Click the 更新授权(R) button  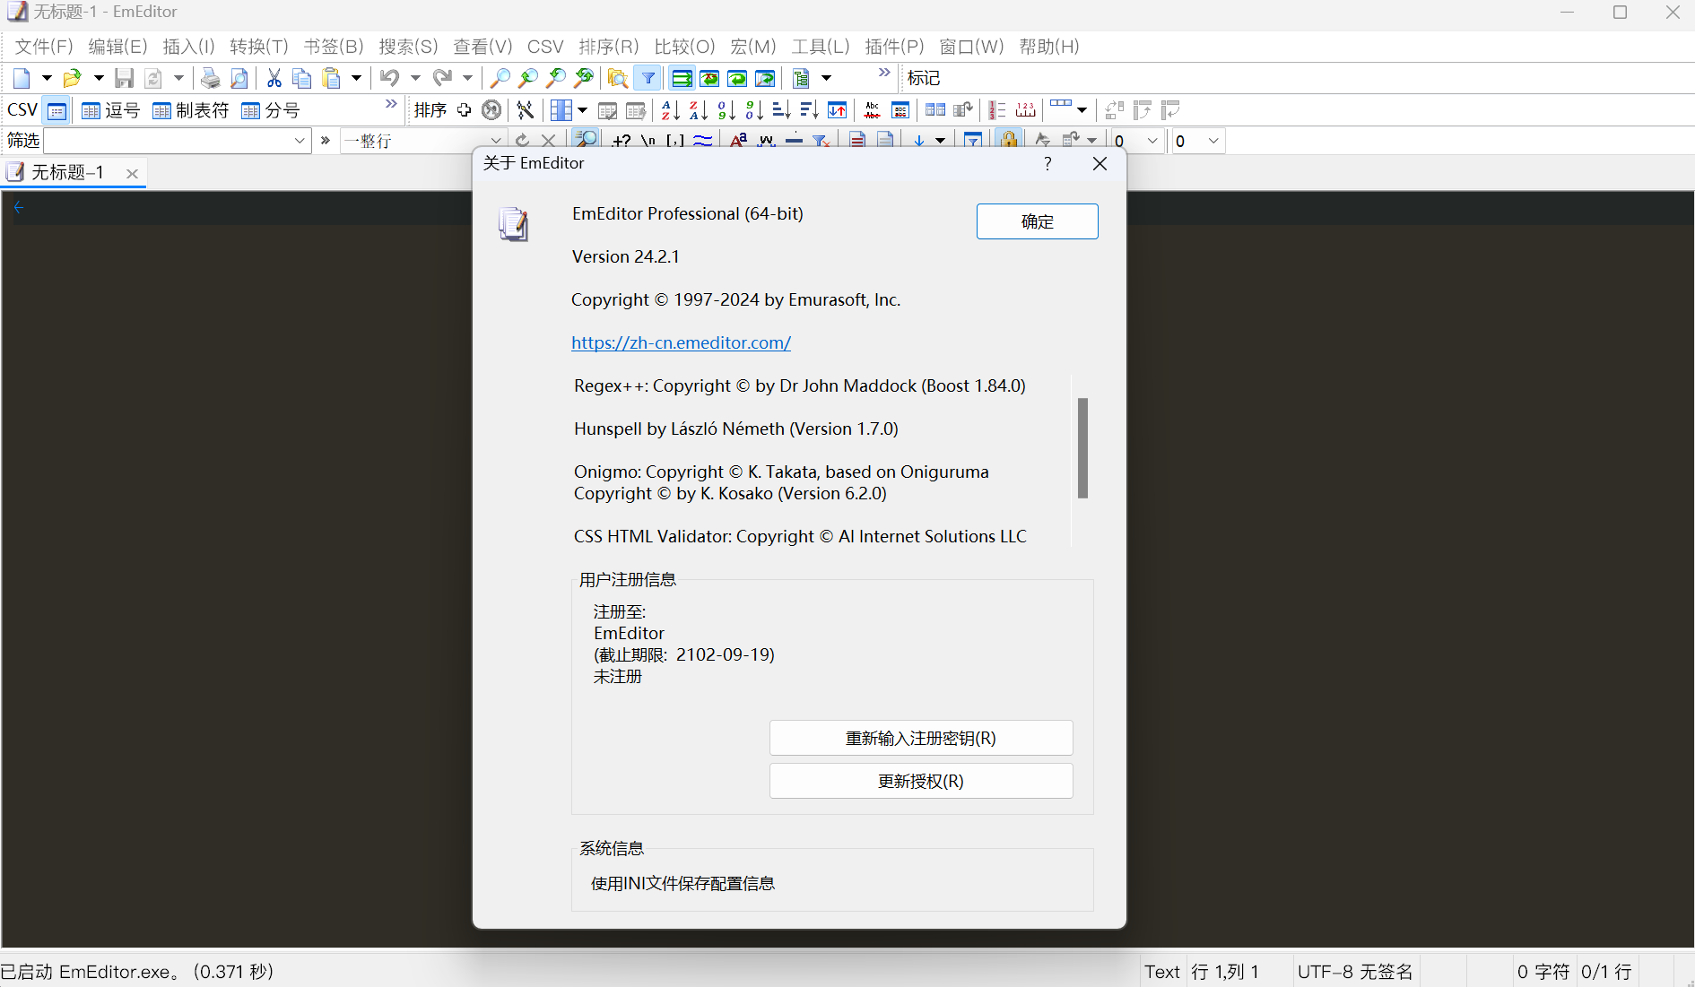click(920, 781)
